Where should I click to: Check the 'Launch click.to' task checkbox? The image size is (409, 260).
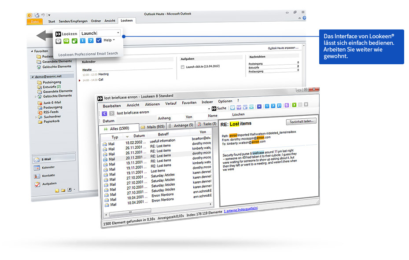click(x=183, y=67)
